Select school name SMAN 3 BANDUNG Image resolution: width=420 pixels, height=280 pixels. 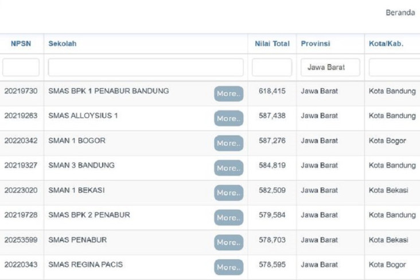click(x=81, y=165)
